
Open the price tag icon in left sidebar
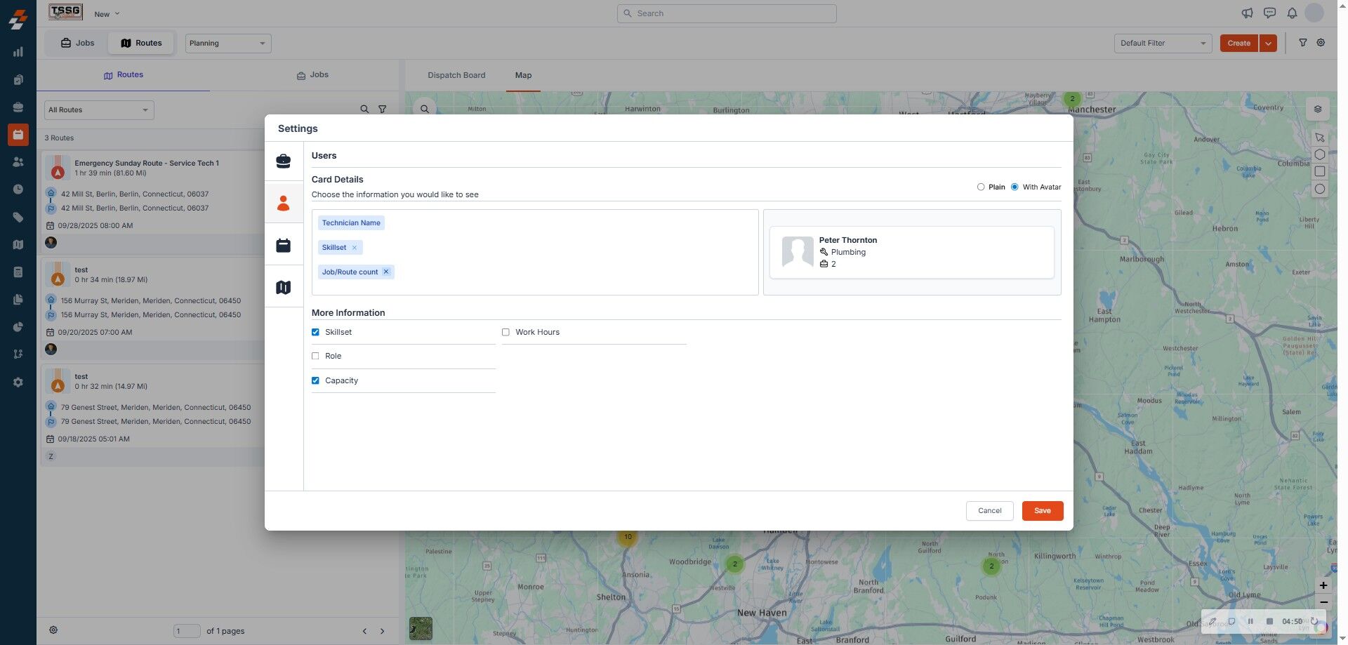click(x=18, y=217)
